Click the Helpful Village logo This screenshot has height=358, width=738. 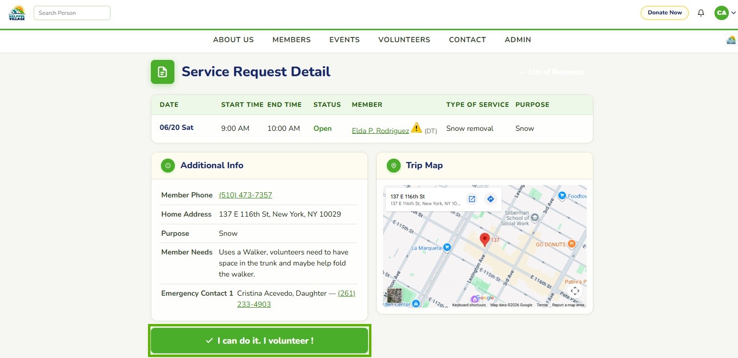pyautogui.click(x=17, y=12)
